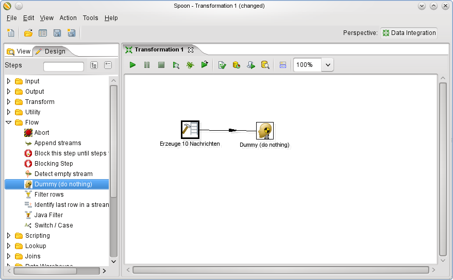Click the steps tree scroll-down arrow
The height and width of the screenshot is (280, 453).
(x=113, y=261)
